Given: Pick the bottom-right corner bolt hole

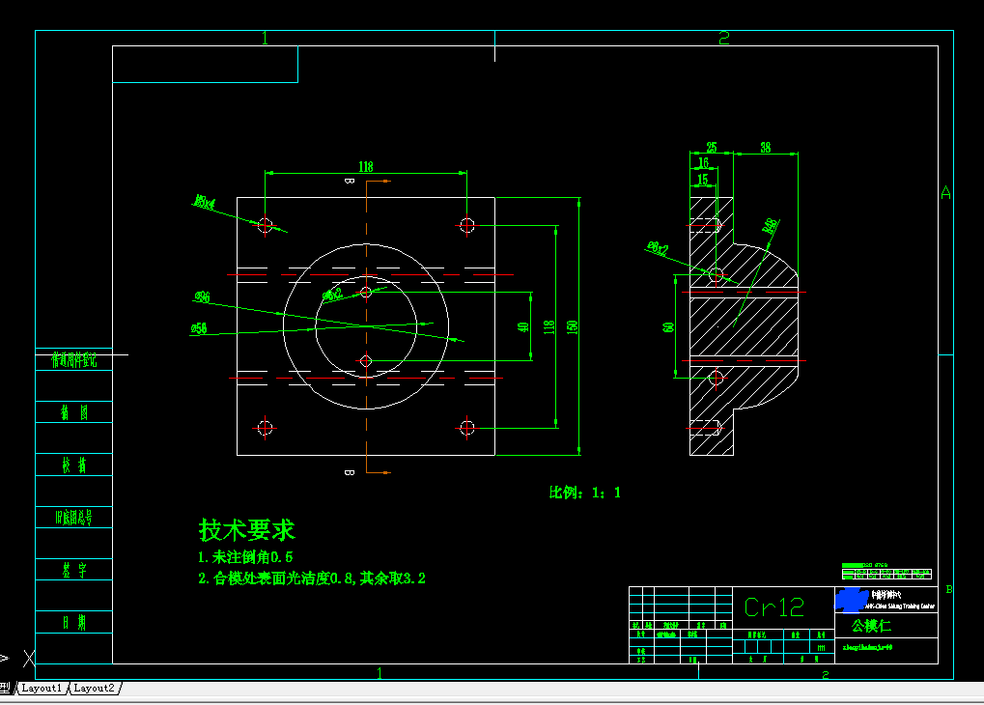Looking at the screenshot, I should (467, 428).
